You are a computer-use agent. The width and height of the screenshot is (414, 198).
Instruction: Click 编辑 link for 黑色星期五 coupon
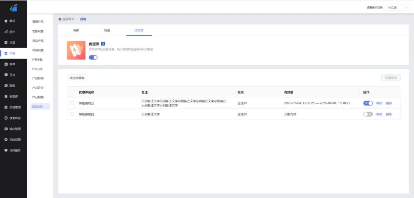[379, 103]
